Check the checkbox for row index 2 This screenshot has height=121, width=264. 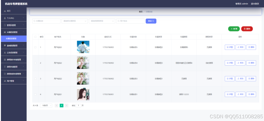pyautogui.click(x=35, y=63)
